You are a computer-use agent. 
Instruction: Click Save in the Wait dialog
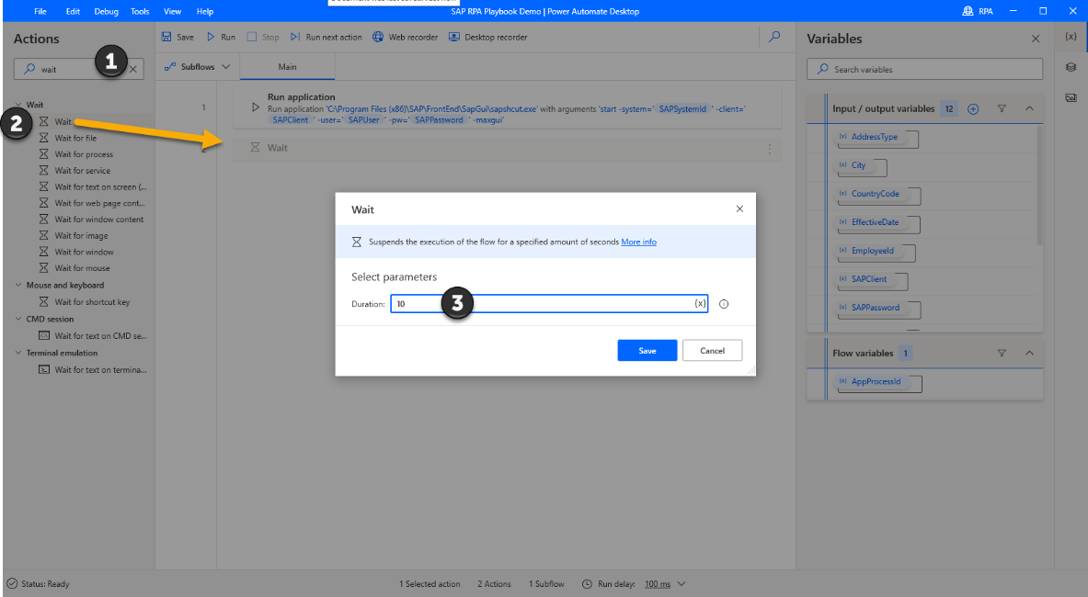click(647, 351)
